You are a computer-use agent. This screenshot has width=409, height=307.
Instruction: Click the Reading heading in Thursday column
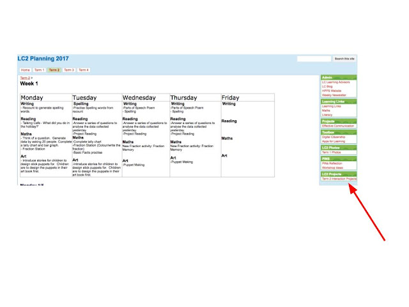tap(178, 119)
